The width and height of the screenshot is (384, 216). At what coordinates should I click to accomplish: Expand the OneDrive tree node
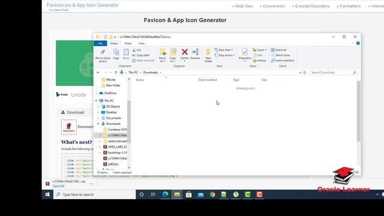[96, 93]
